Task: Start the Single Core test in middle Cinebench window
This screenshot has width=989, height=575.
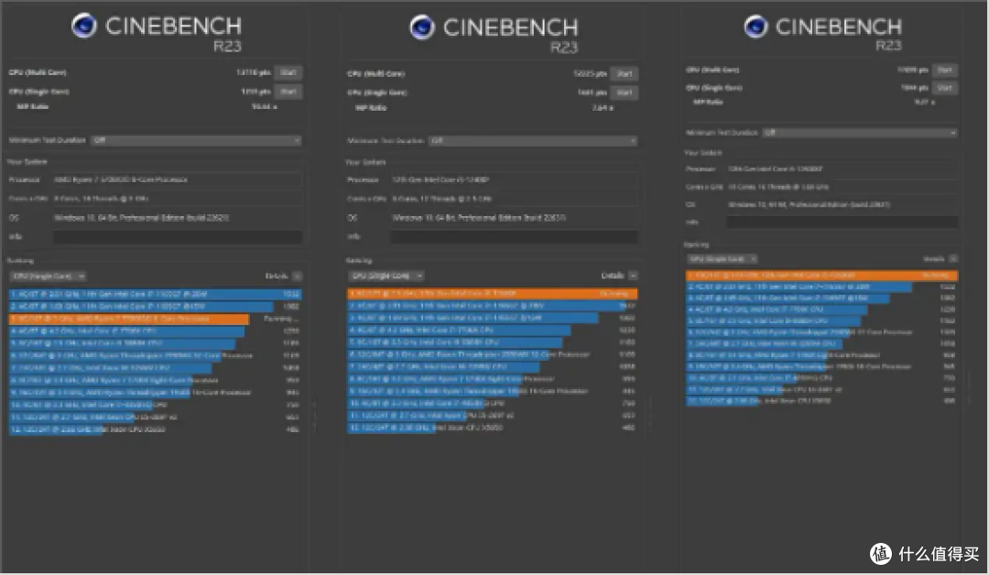Action: 625,92
